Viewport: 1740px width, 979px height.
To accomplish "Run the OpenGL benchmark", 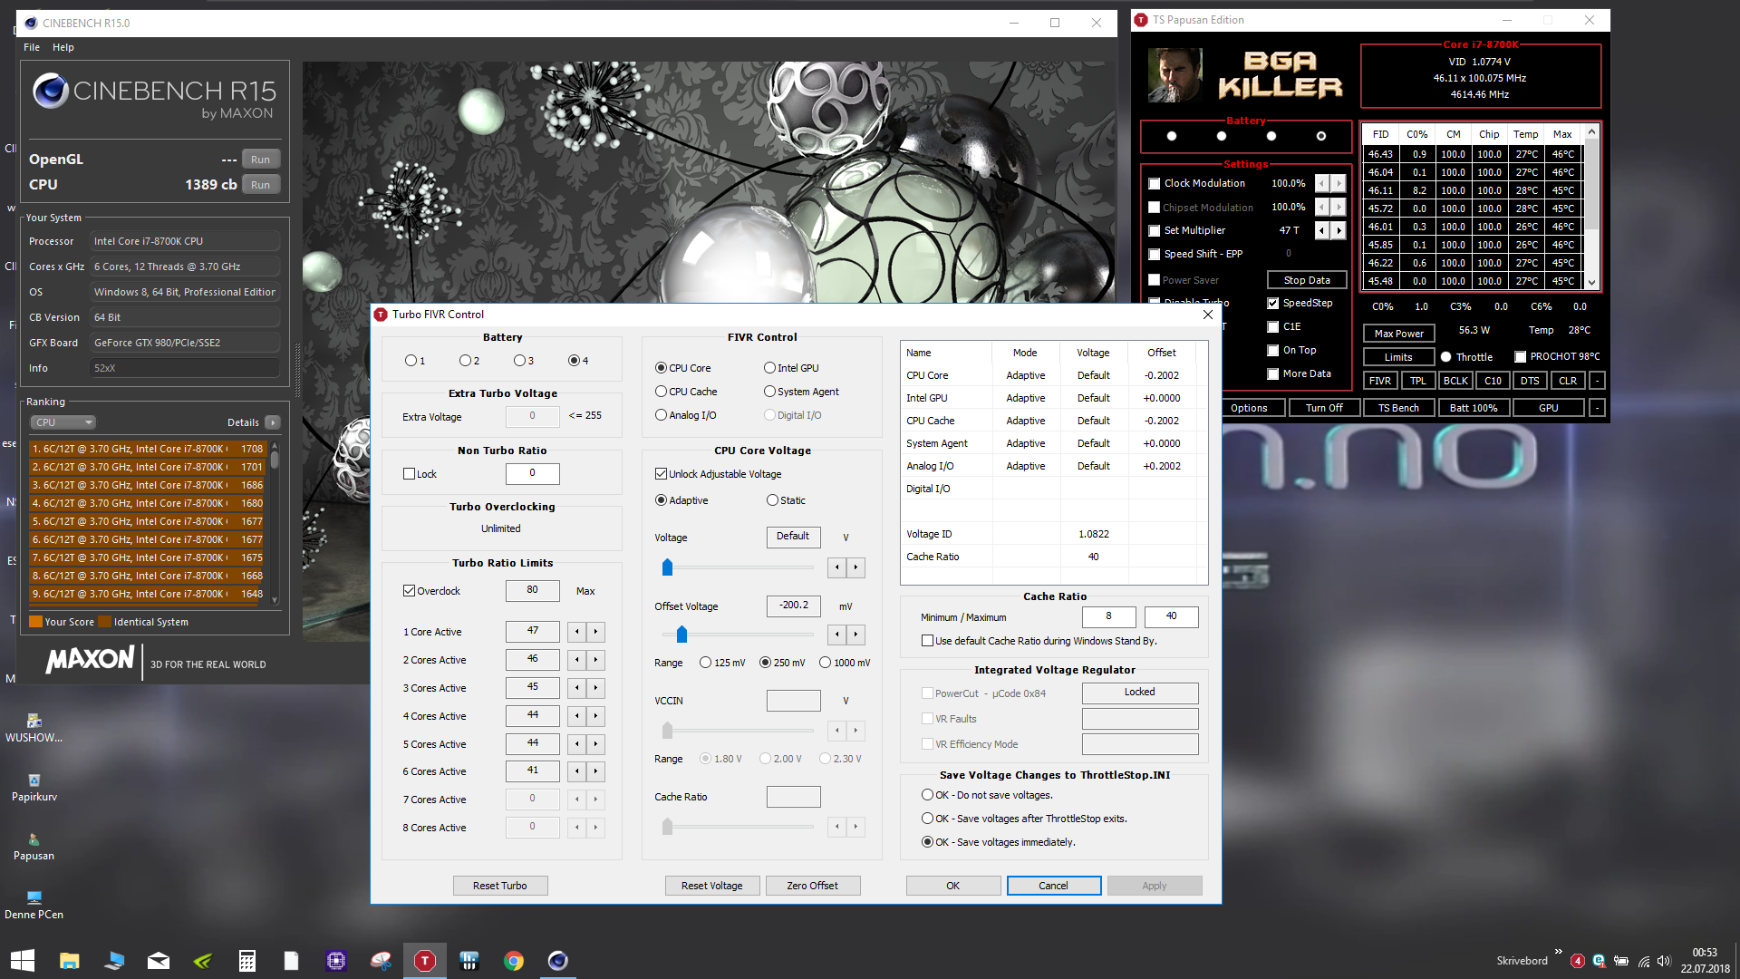I will click(261, 160).
